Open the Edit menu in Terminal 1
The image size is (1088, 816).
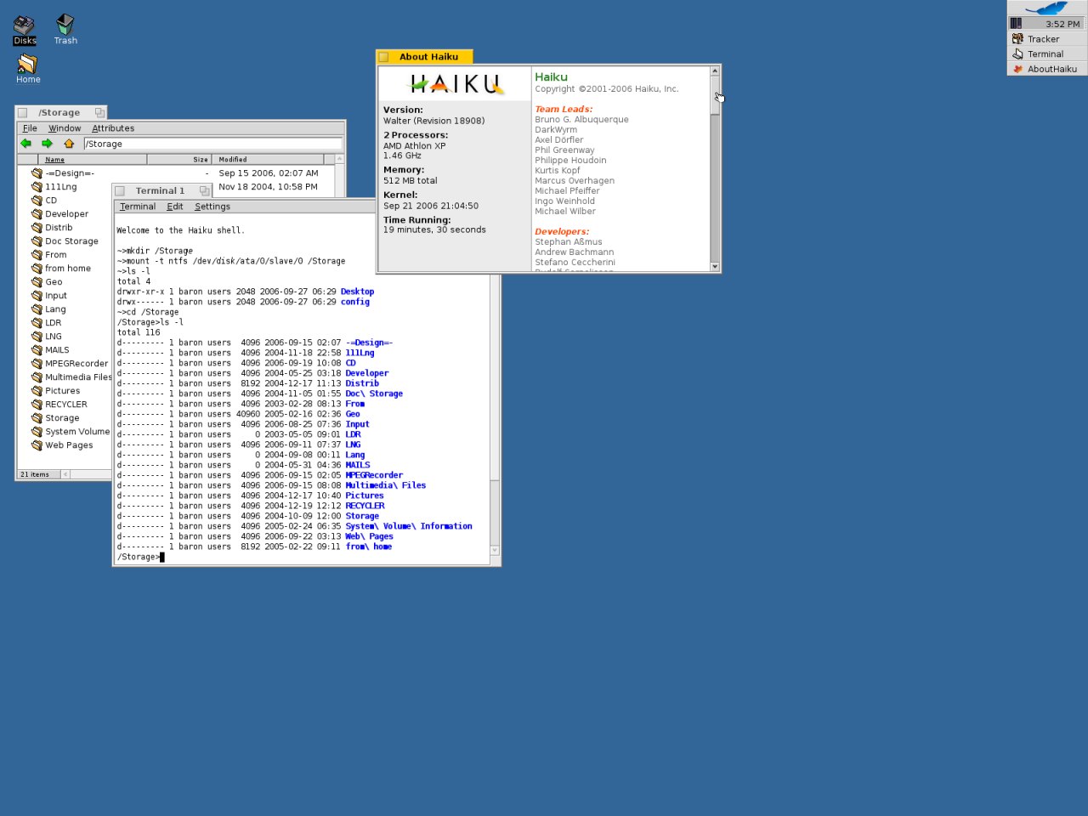tap(175, 207)
